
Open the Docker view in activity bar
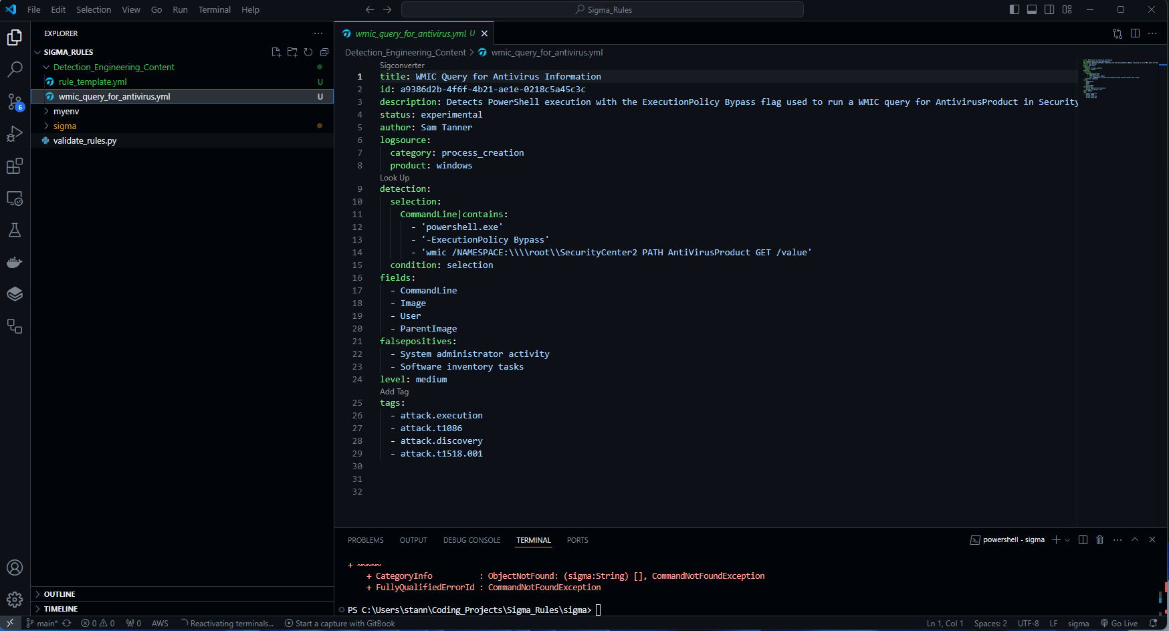(x=15, y=262)
